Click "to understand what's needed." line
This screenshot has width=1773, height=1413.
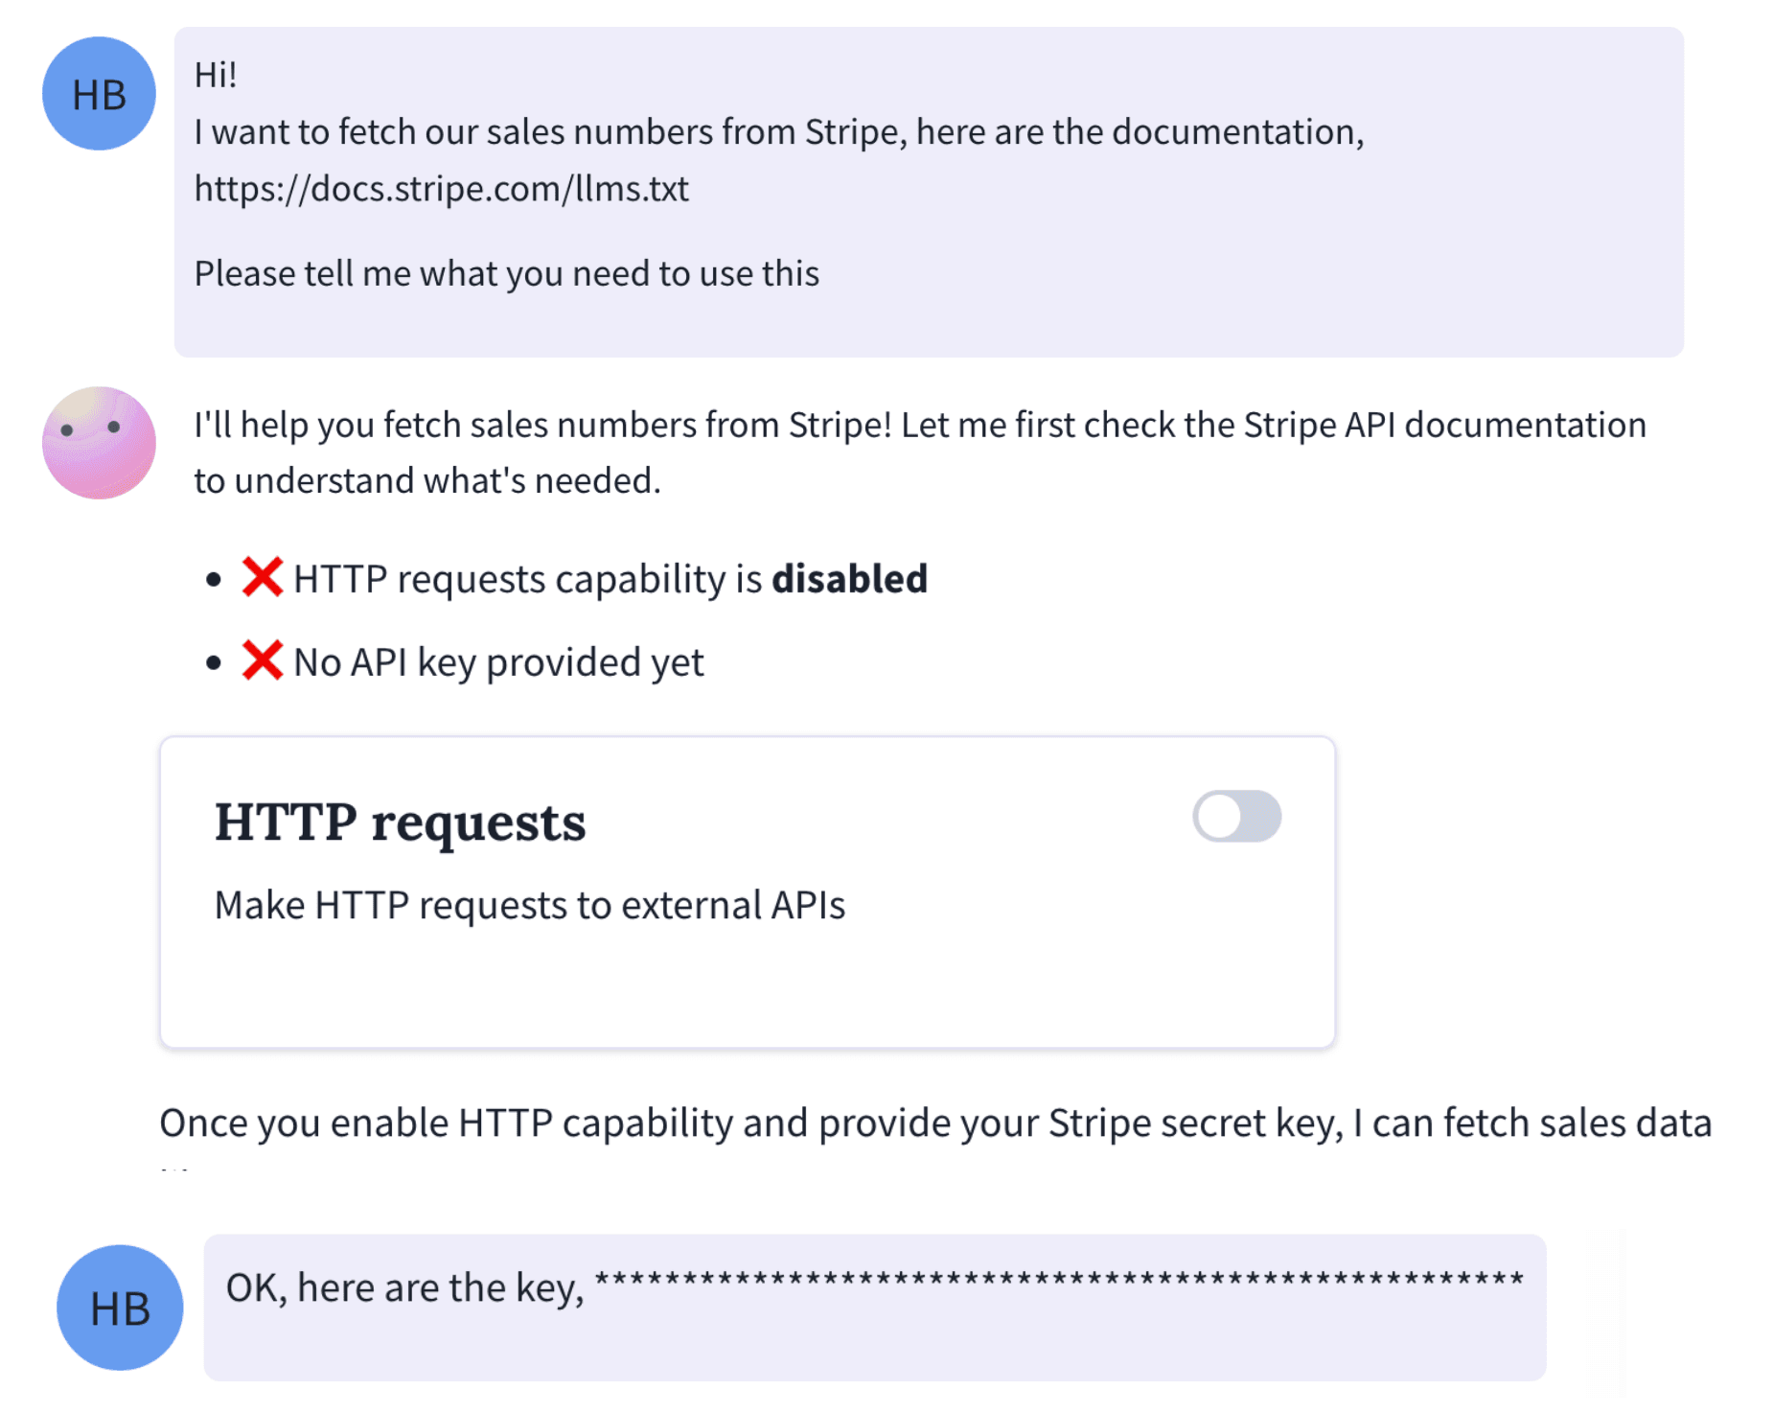pyautogui.click(x=427, y=480)
